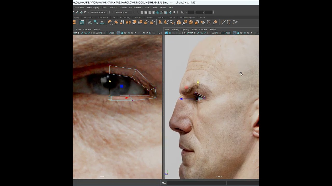Click select camera icon in left panel toolbar
The height and width of the screenshot is (186, 332).
[x=75, y=33]
